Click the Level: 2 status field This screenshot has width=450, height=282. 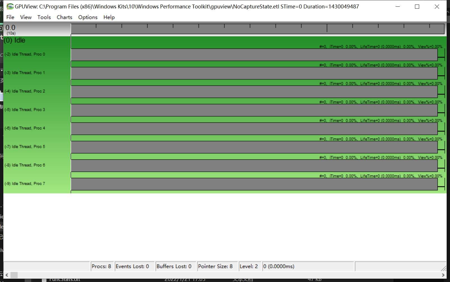click(x=249, y=266)
